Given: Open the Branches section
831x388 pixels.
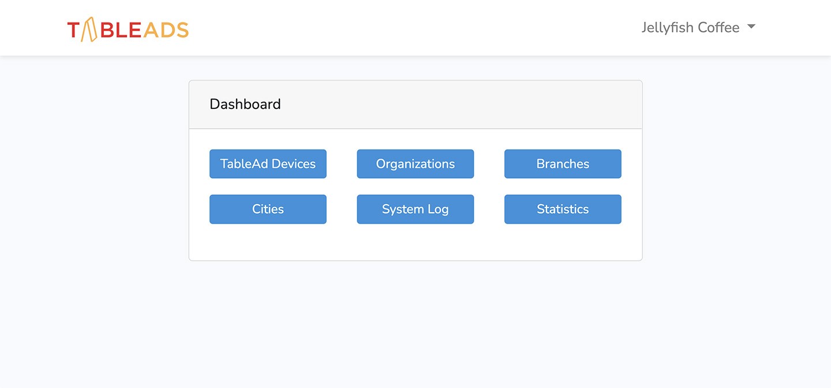Looking at the screenshot, I should pyautogui.click(x=563, y=164).
